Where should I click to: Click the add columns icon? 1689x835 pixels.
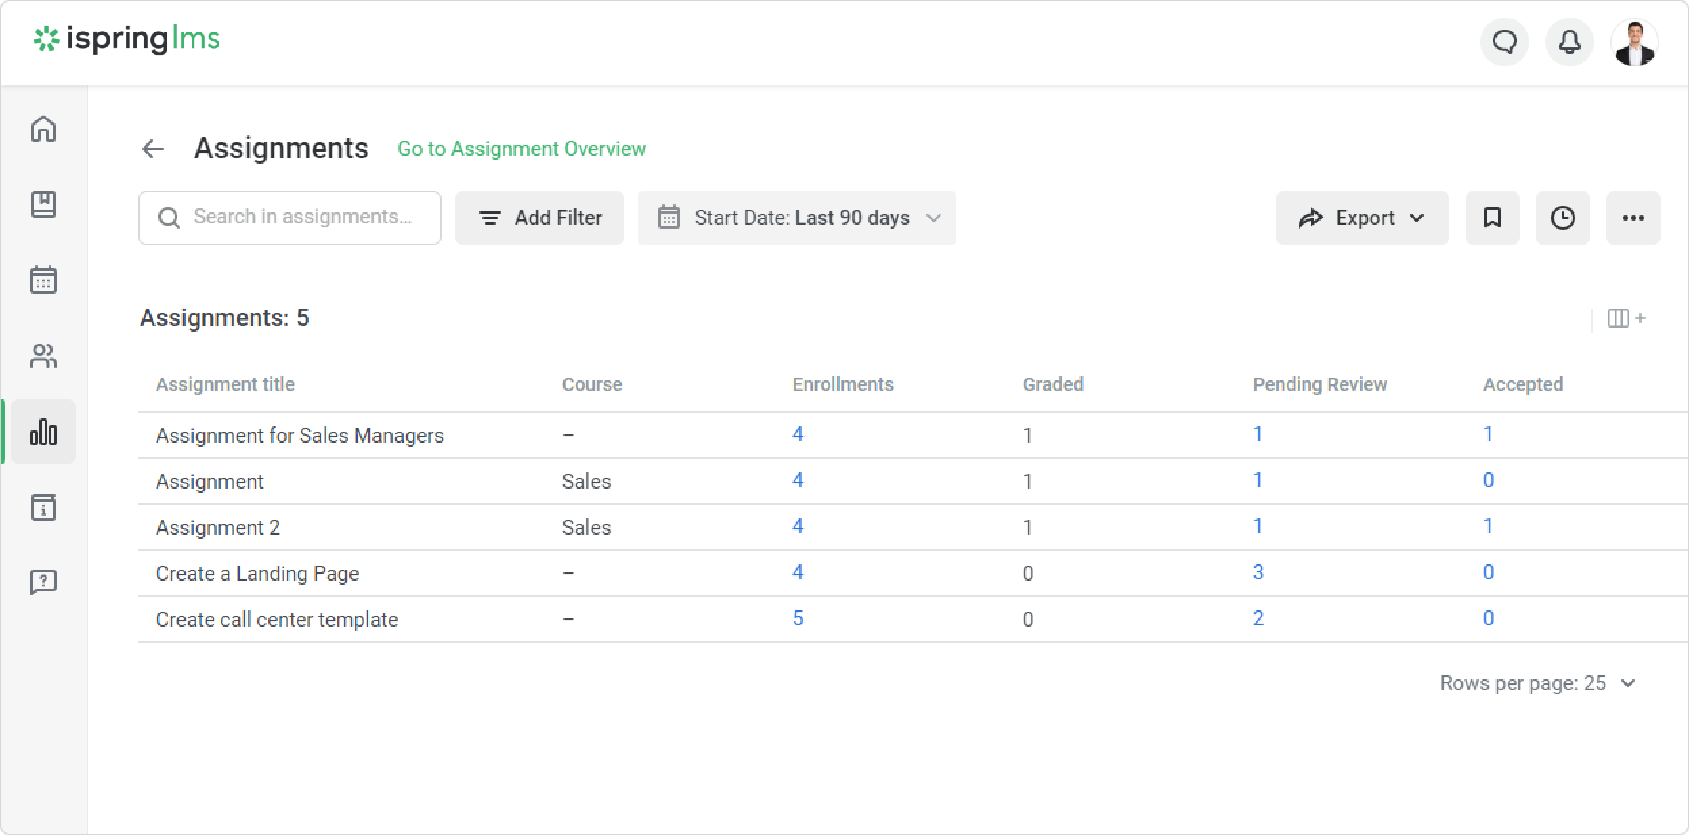click(x=1626, y=318)
